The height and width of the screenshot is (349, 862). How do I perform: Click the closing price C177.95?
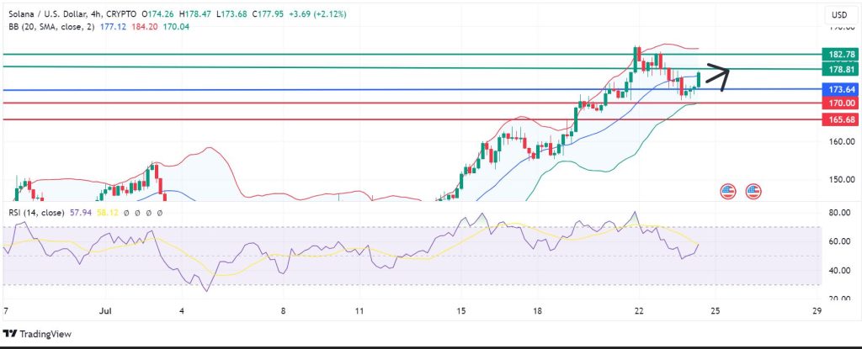[x=268, y=14]
